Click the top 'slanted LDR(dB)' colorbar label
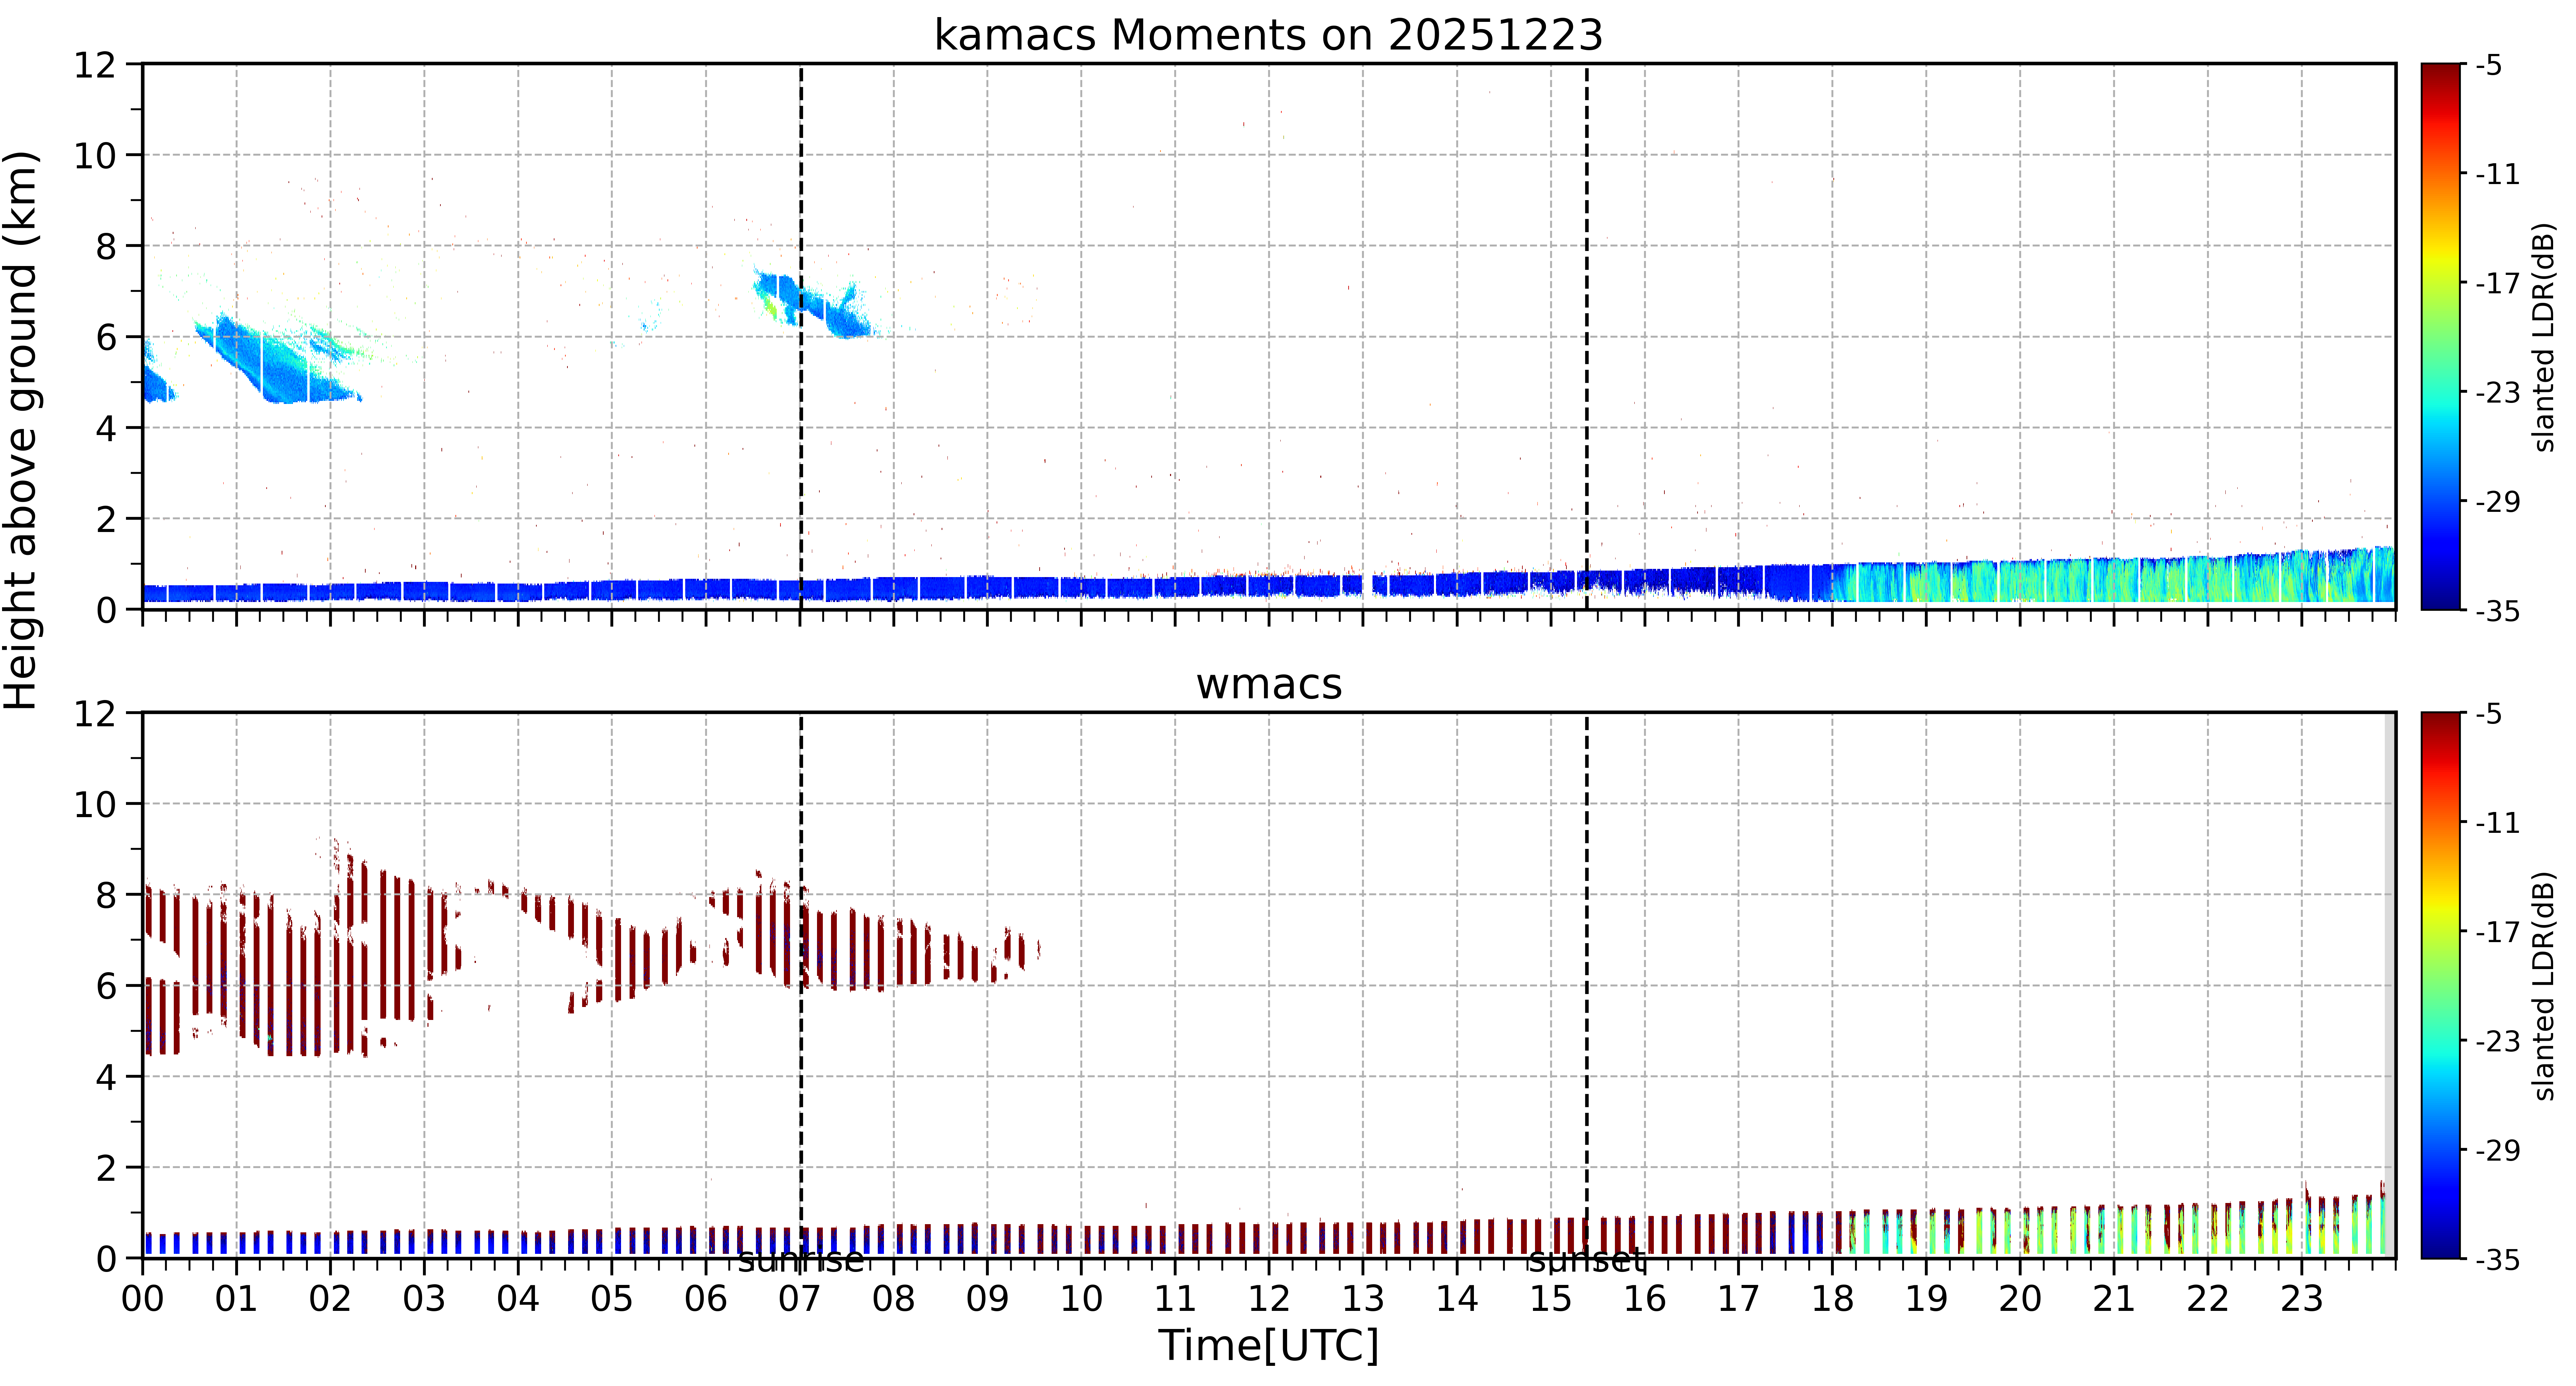Image resolution: width=2576 pixels, height=1386 pixels. point(2544,337)
